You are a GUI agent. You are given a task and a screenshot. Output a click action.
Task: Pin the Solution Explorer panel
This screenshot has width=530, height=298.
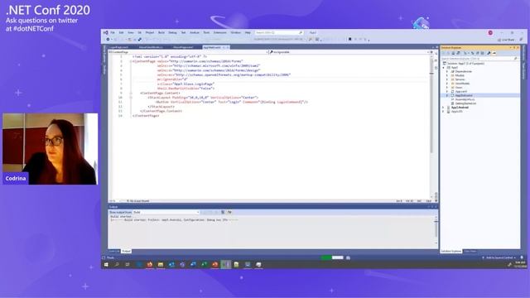[x=514, y=48]
